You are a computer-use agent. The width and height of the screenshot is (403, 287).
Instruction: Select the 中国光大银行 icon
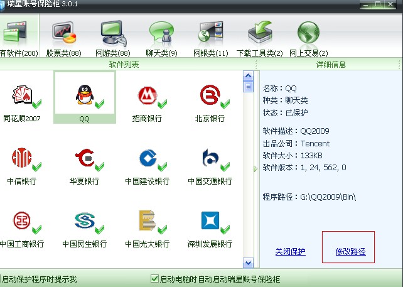tap(147, 220)
